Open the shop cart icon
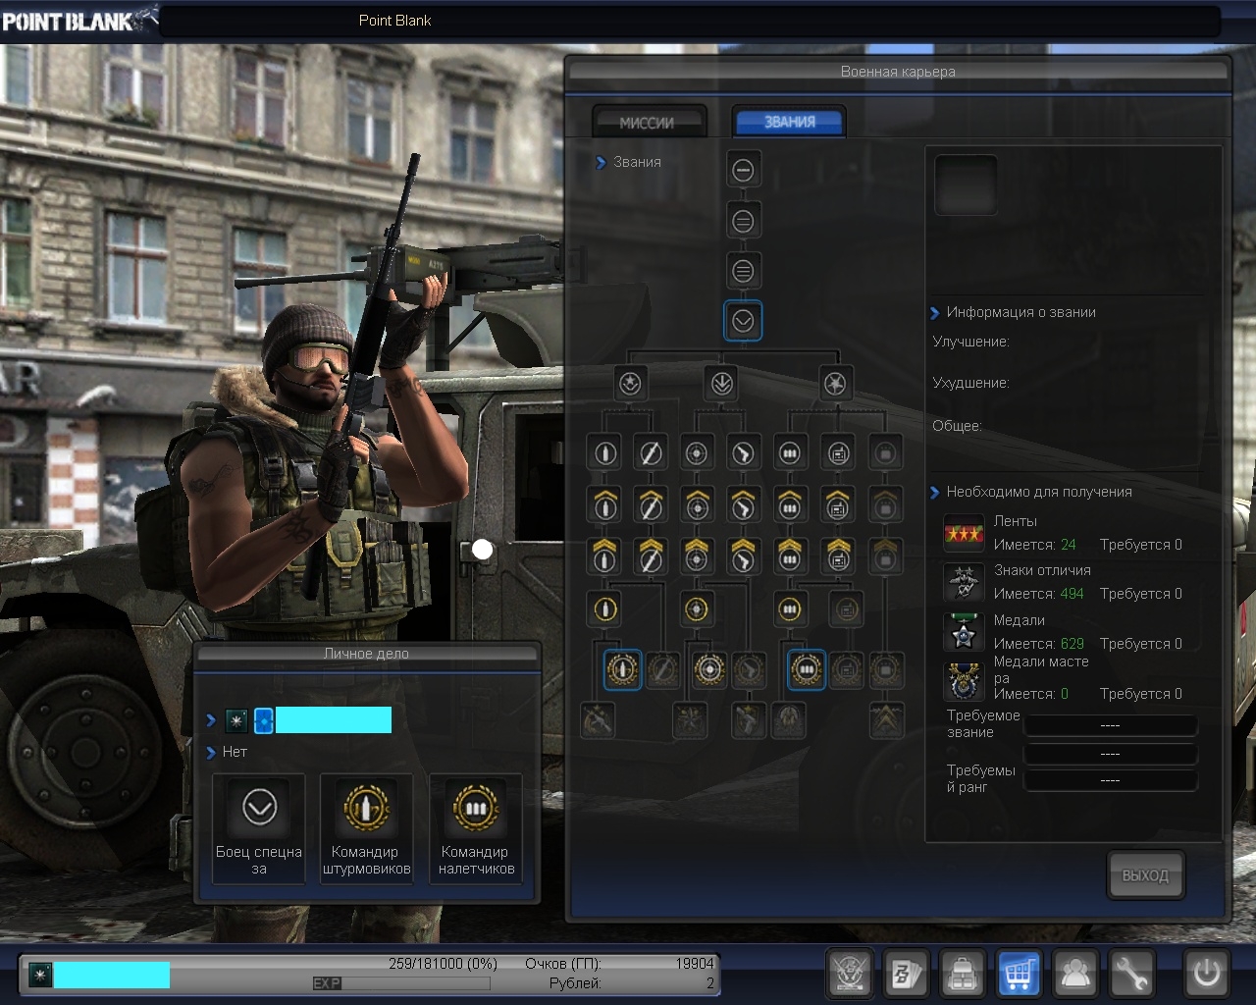This screenshot has height=1005, width=1256. click(x=1019, y=974)
